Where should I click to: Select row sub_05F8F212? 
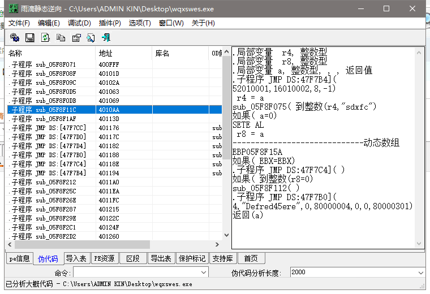(114, 182)
